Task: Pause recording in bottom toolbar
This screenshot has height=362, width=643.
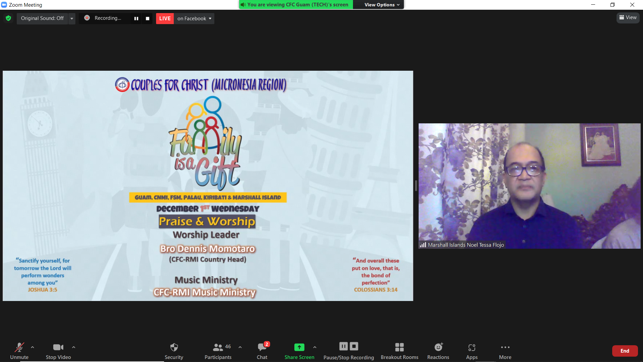Action: [344, 346]
